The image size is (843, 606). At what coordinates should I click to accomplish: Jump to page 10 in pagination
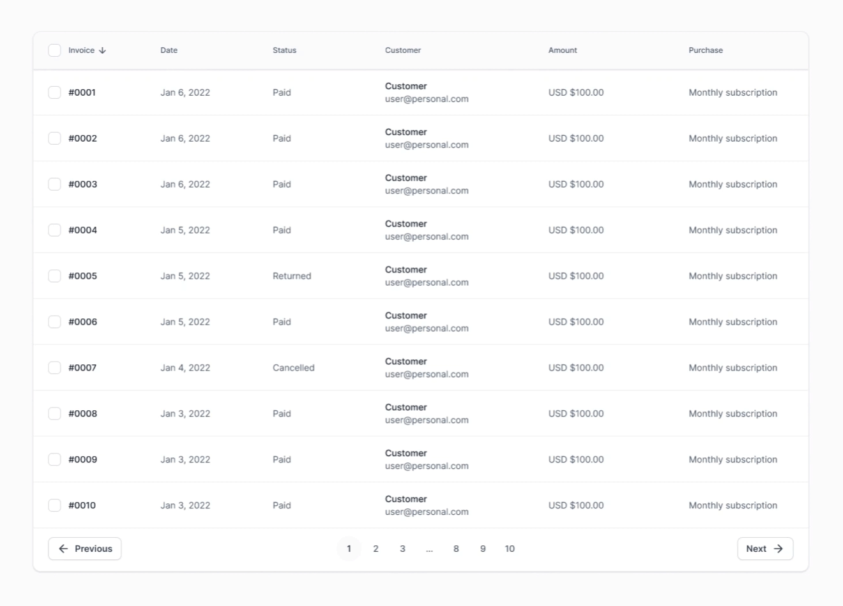(x=510, y=549)
